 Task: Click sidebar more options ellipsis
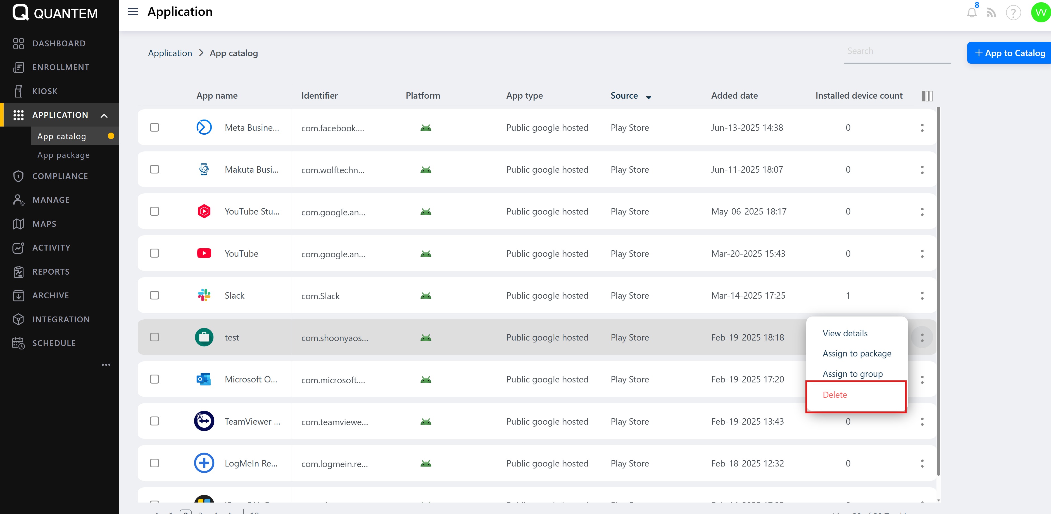click(x=106, y=365)
